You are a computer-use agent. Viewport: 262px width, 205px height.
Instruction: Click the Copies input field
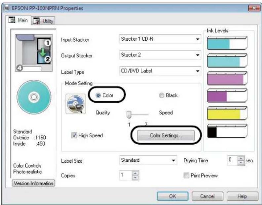coord(126,175)
